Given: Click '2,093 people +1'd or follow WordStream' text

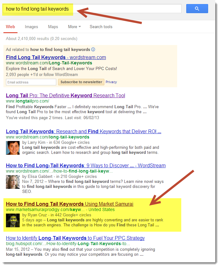Looking at the screenshot, I should (x=42, y=75).
